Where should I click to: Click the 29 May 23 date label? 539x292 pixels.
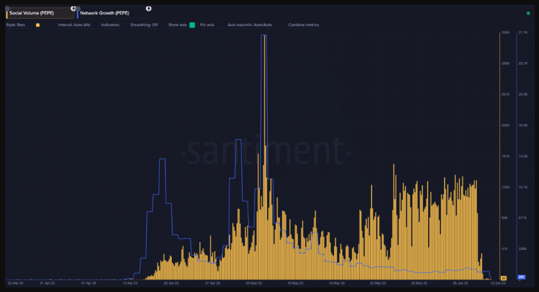point(419,283)
